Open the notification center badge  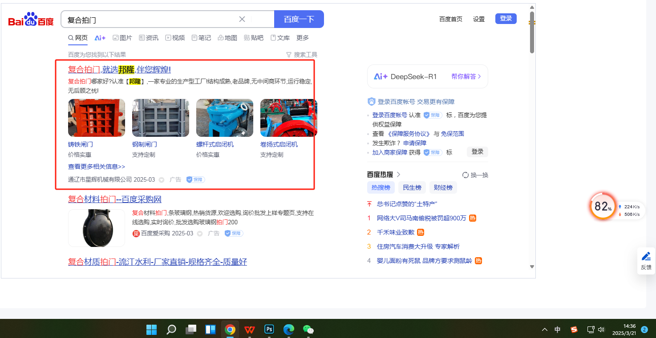click(644, 330)
